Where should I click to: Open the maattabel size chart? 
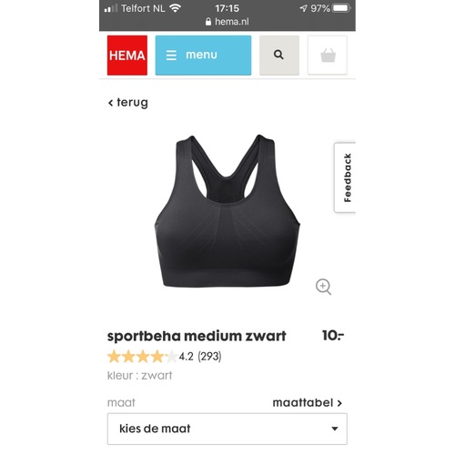tap(308, 403)
